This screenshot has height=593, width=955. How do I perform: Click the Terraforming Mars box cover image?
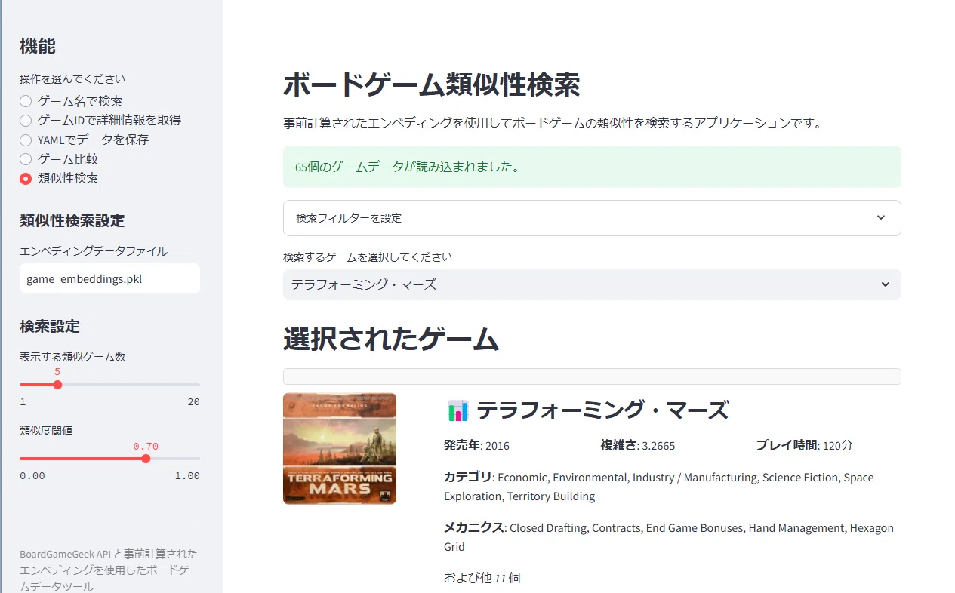[x=340, y=448]
